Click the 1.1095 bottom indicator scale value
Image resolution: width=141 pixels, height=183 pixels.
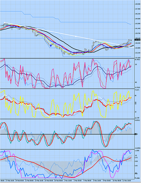(137, 151)
